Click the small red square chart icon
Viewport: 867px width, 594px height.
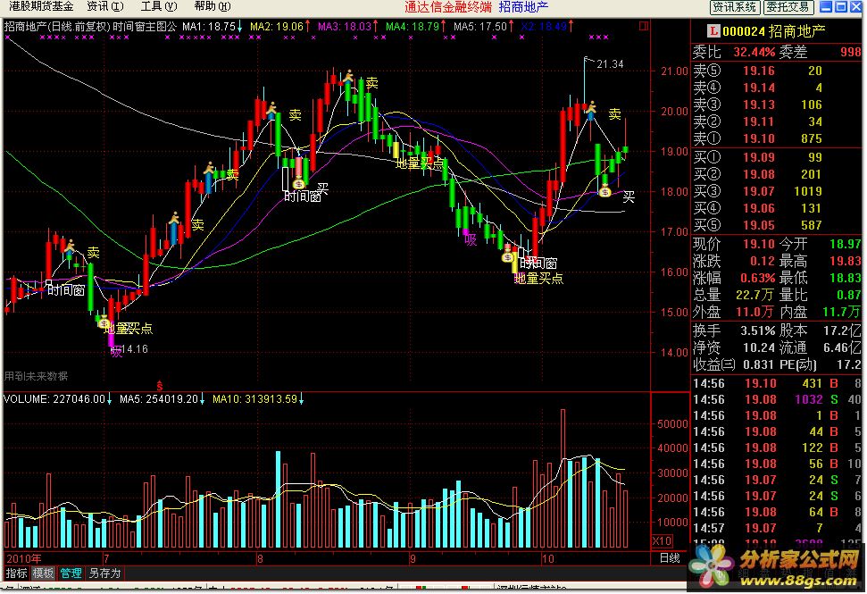643,26
